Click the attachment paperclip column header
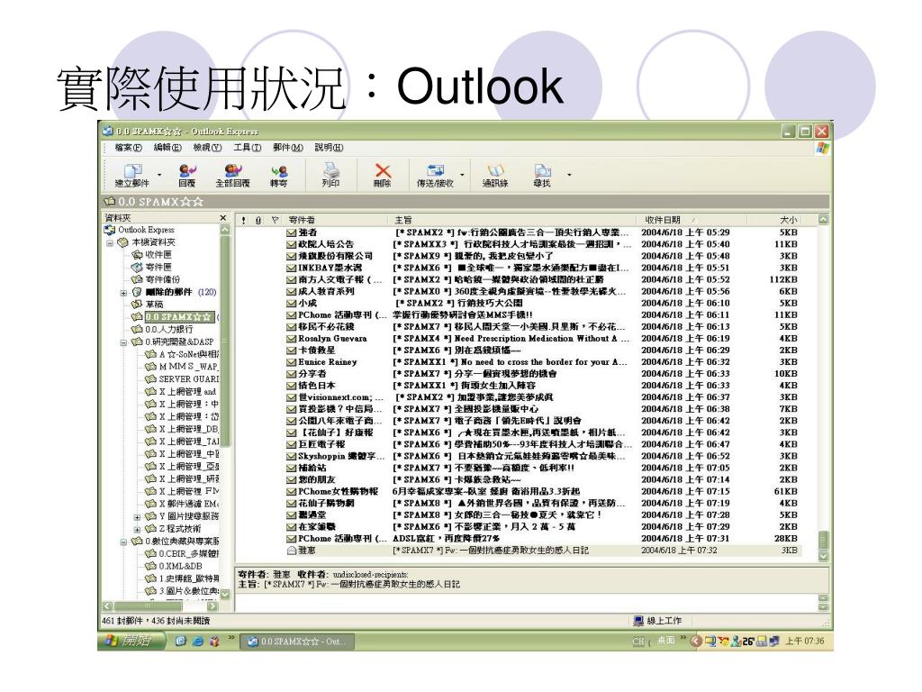Screen dimensions: 922x692 coord(258,220)
